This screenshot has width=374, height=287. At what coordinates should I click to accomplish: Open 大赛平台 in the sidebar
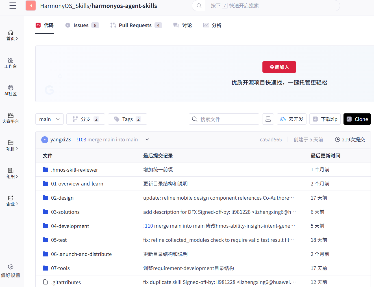(x=10, y=118)
